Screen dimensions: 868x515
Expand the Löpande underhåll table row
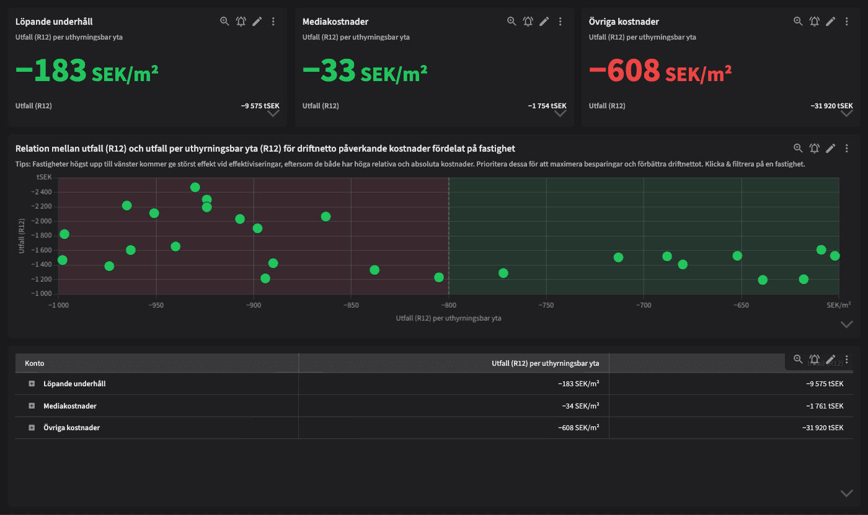tap(32, 384)
